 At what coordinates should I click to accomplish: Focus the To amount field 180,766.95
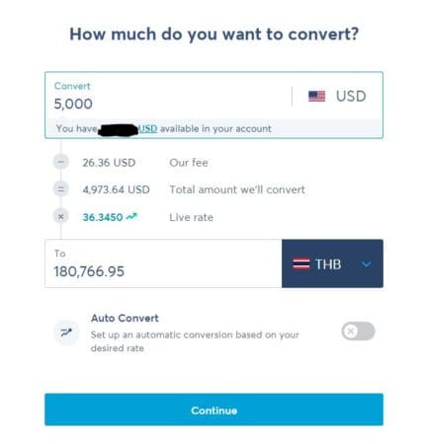click(163, 263)
